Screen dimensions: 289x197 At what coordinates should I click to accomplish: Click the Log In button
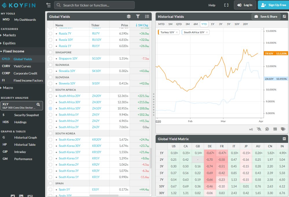pyautogui.click(x=245, y=5)
